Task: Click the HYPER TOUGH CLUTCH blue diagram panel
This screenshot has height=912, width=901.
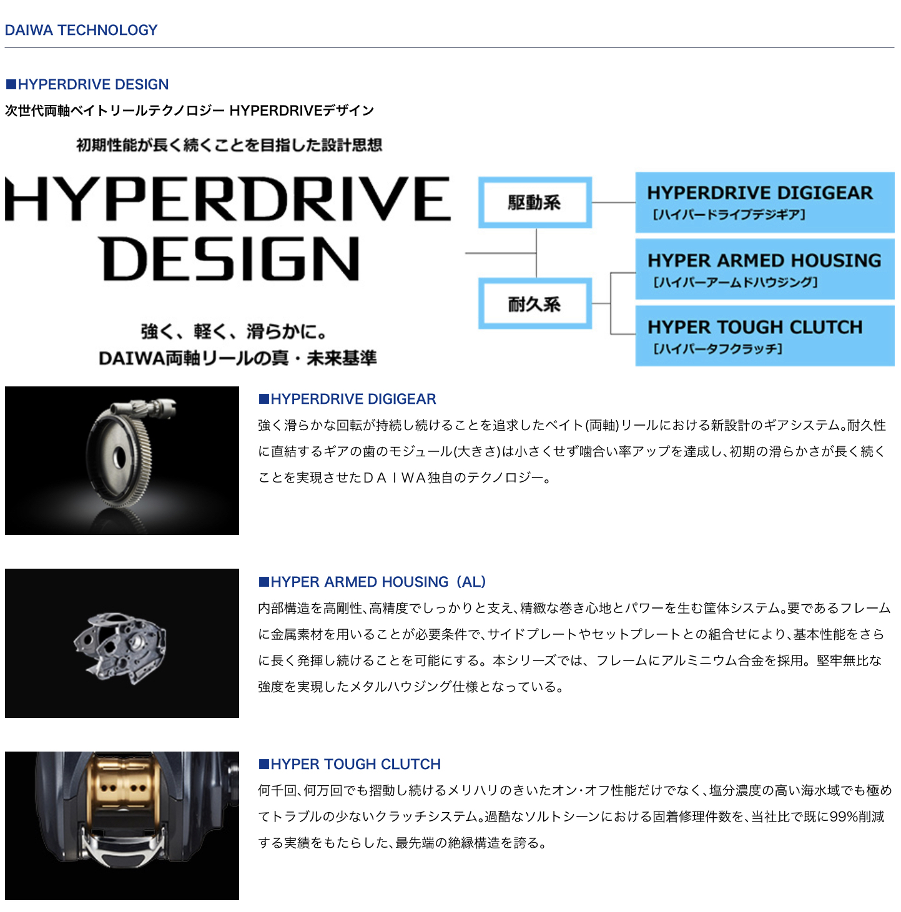Action: tap(765, 336)
